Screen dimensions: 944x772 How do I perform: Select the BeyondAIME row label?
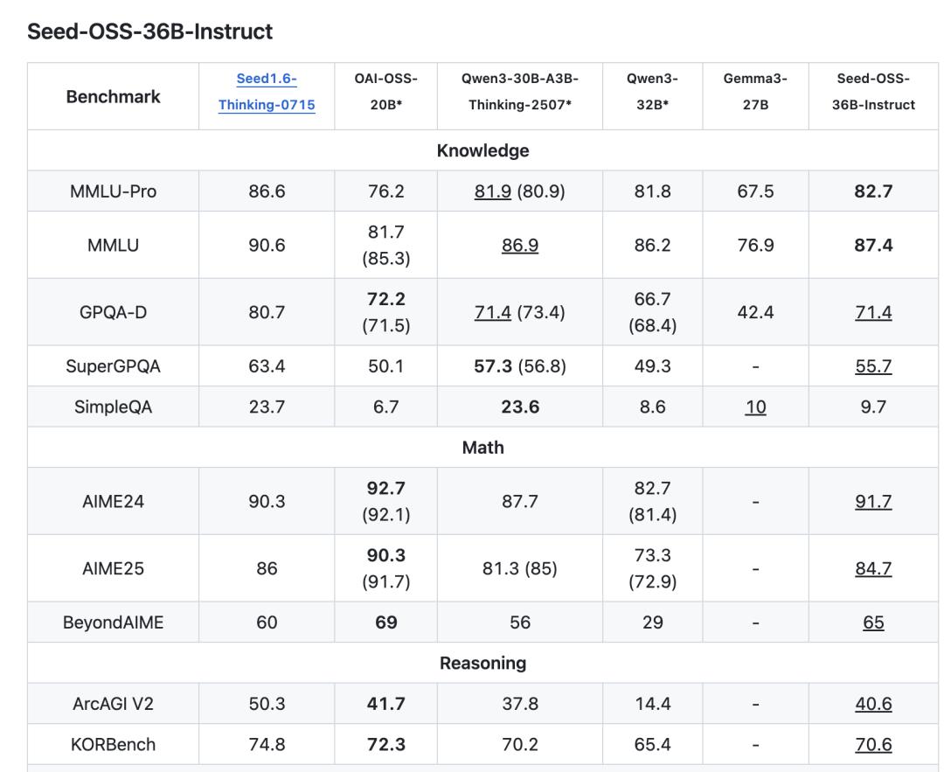point(113,622)
